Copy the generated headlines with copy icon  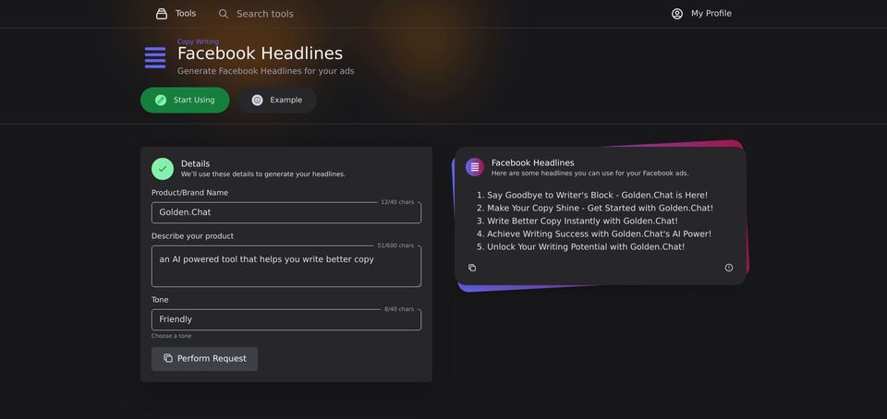472,268
